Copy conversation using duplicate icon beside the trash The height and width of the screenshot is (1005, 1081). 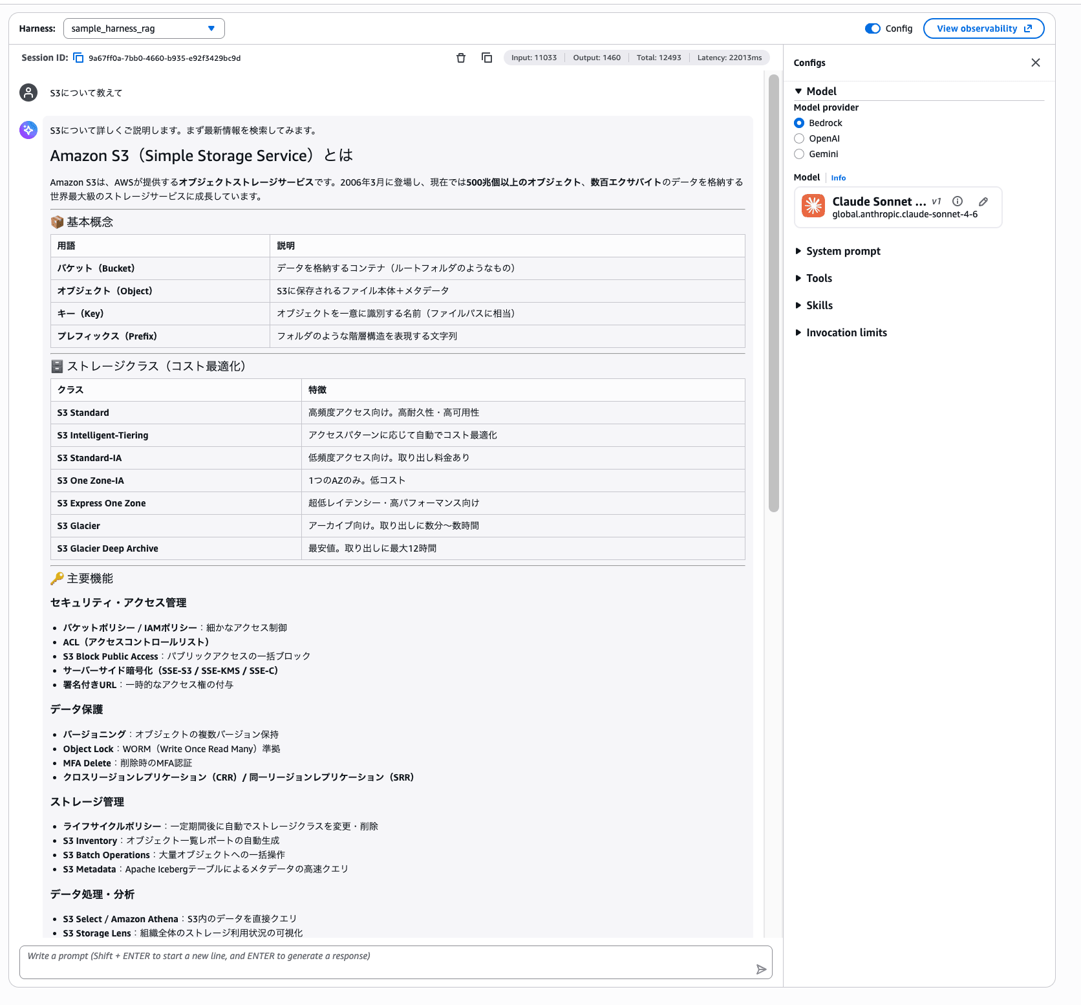(487, 58)
